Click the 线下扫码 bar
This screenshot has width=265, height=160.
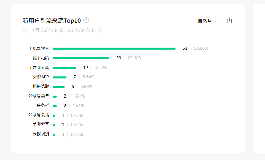pos(81,58)
